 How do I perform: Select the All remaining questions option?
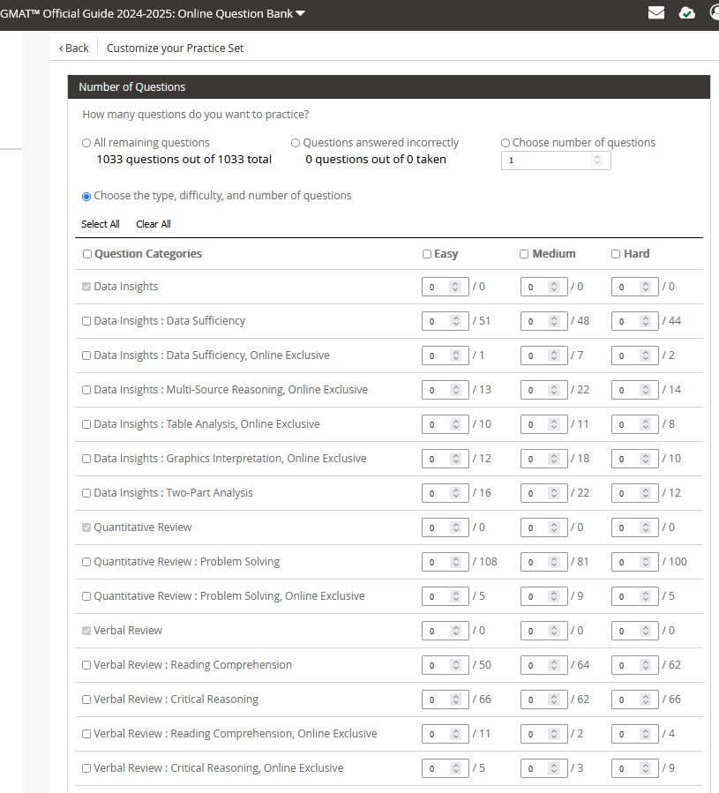86,143
